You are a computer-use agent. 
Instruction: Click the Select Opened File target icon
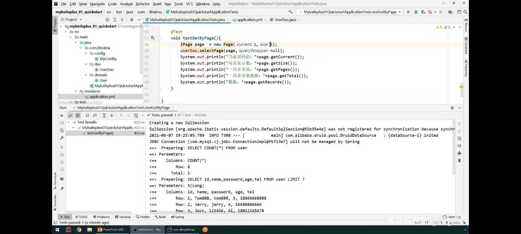tap(107, 19)
